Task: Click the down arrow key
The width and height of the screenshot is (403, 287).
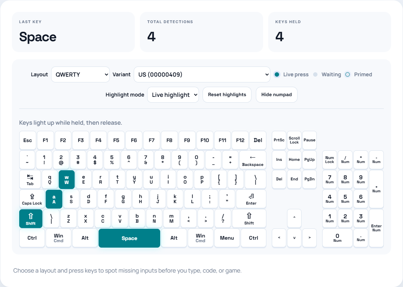Action: [294, 238]
